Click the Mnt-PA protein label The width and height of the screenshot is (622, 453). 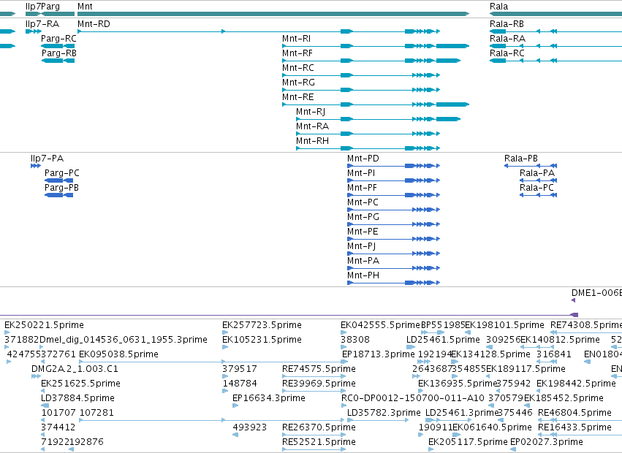pyautogui.click(x=363, y=261)
